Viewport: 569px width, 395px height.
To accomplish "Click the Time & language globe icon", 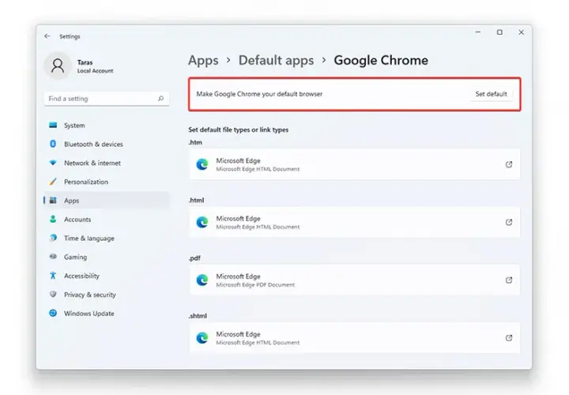I will [53, 238].
